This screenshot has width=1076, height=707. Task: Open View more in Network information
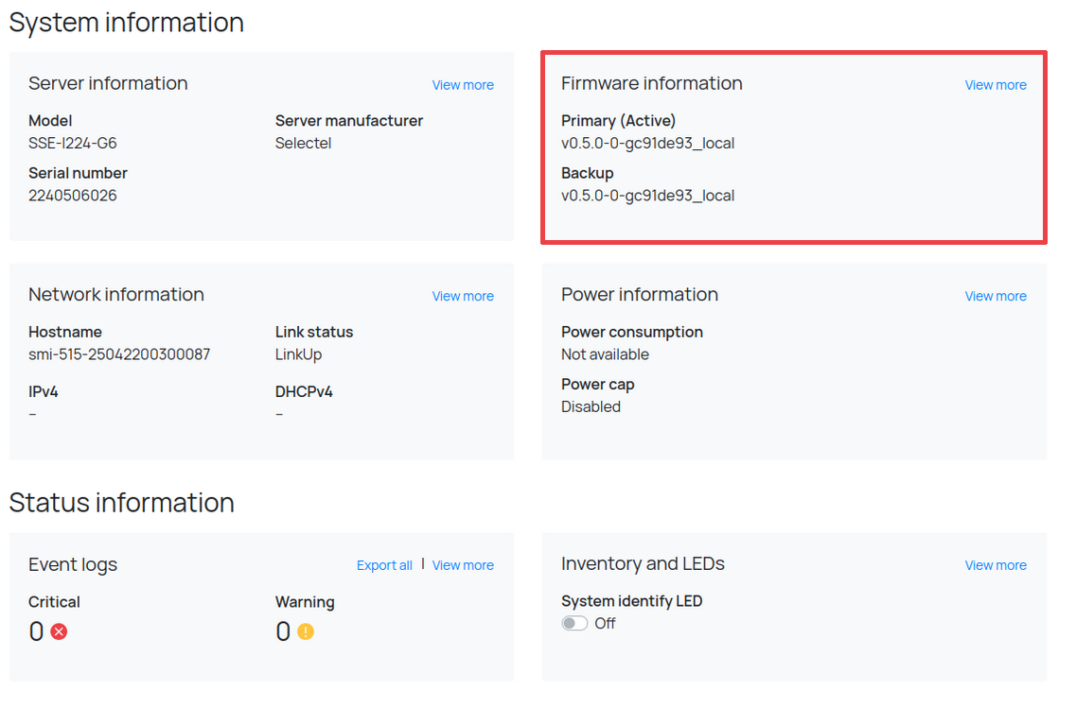(x=463, y=296)
